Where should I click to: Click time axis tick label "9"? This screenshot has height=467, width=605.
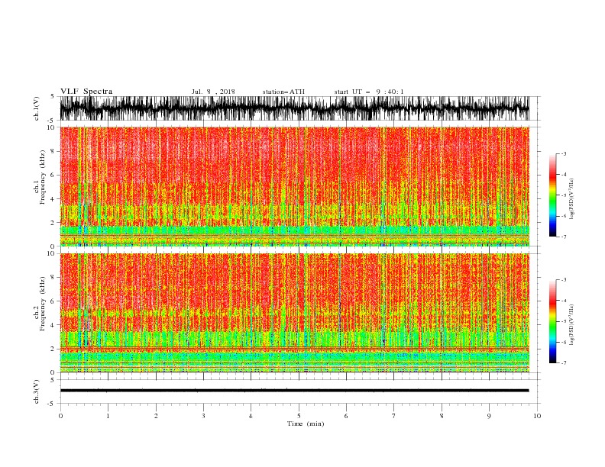pos(489,416)
